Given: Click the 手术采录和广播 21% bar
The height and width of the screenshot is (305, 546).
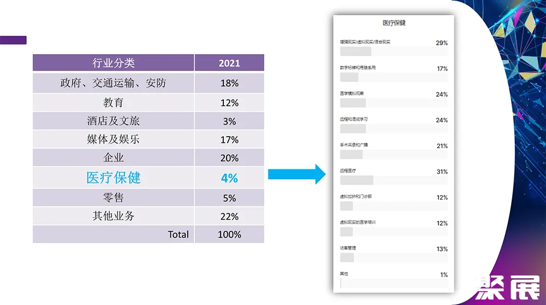Looking at the screenshot, I should click(x=394, y=155).
